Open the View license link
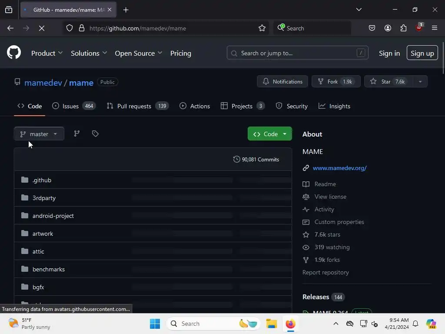 pyautogui.click(x=330, y=197)
